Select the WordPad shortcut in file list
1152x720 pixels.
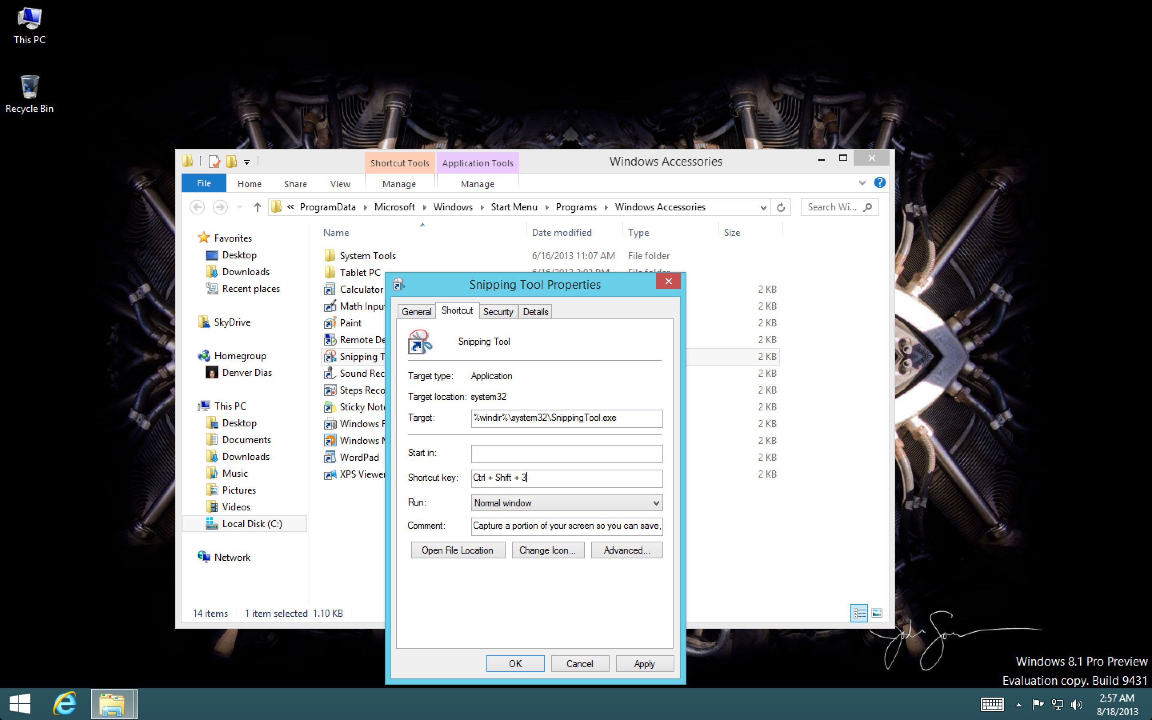tap(352, 457)
